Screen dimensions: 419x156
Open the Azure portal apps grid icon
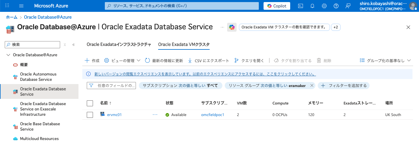point(7,6)
